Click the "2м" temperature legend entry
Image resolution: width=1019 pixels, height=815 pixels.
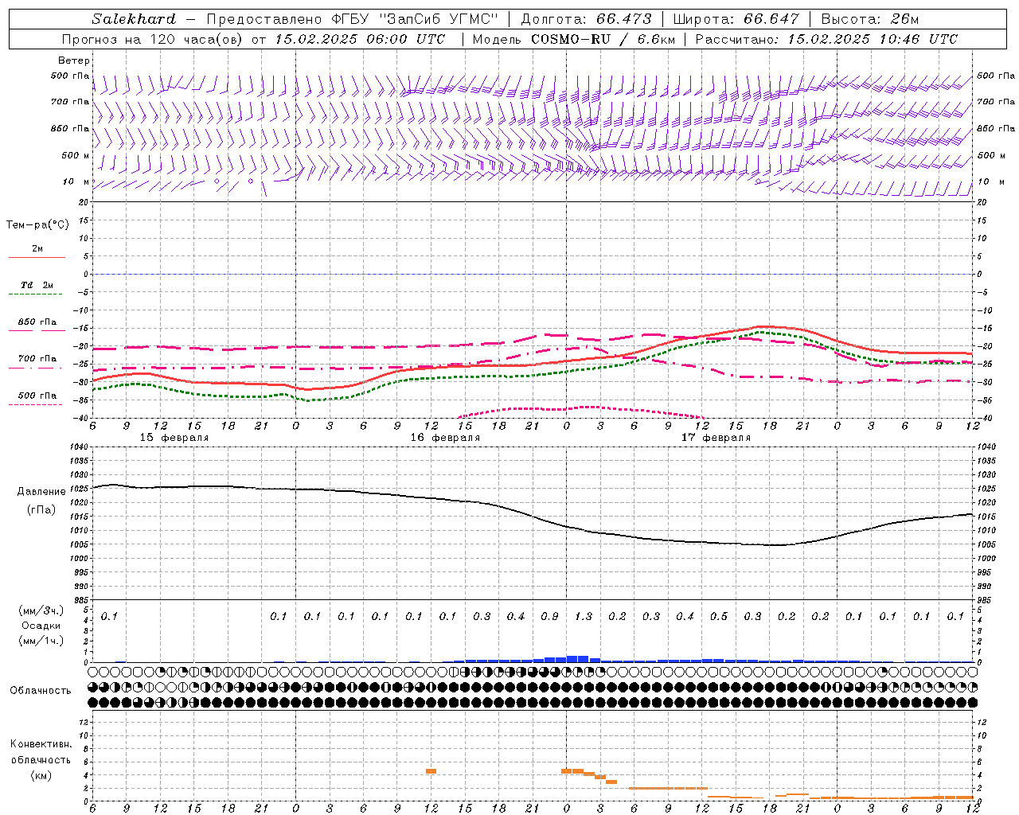pyautogui.click(x=37, y=249)
